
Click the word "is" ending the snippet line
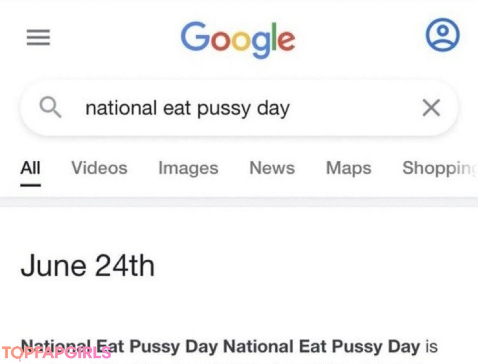pos(431,346)
